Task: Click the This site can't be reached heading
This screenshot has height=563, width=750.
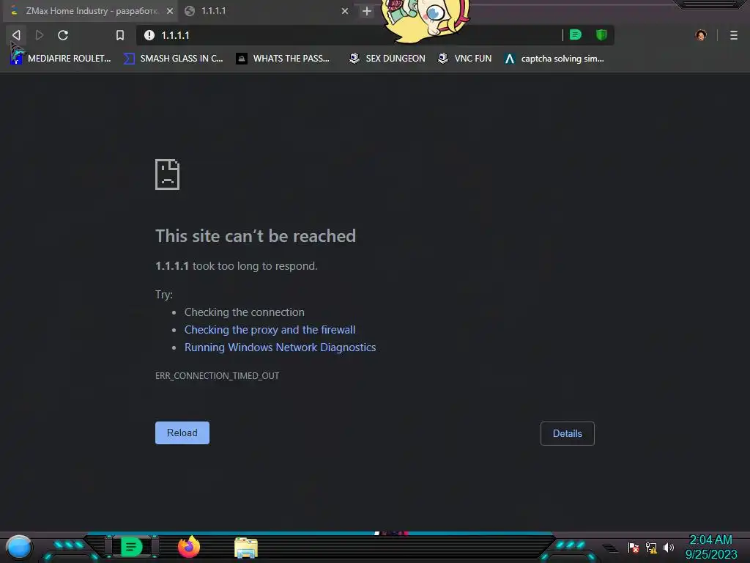Action: pyautogui.click(x=256, y=236)
